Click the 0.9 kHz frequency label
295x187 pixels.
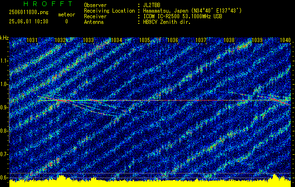(x=4, y=108)
